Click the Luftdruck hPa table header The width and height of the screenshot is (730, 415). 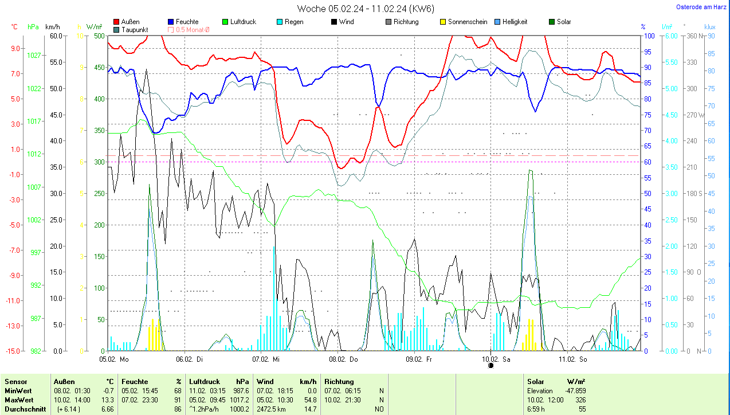click(x=219, y=382)
